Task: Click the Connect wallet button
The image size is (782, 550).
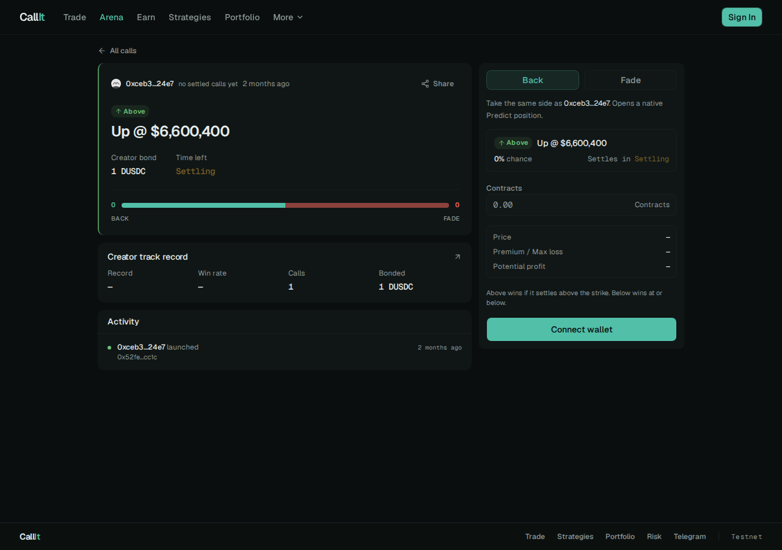Action: pyautogui.click(x=582, y=329)
